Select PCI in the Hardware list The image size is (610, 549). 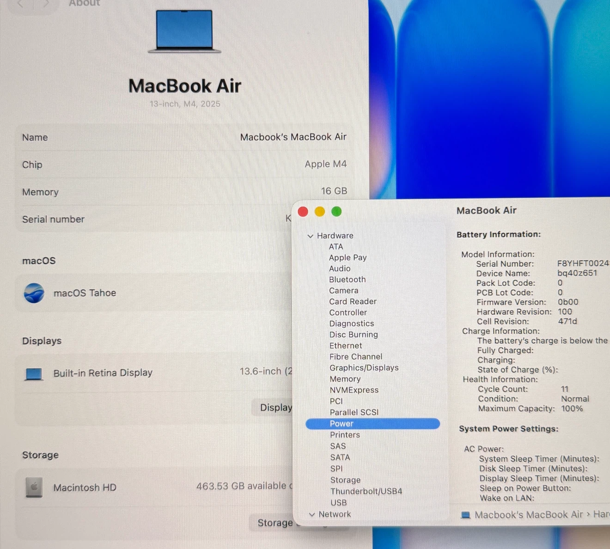point(336,401)
